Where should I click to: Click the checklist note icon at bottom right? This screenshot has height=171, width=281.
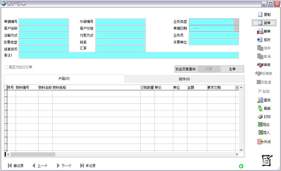point(267,160)
